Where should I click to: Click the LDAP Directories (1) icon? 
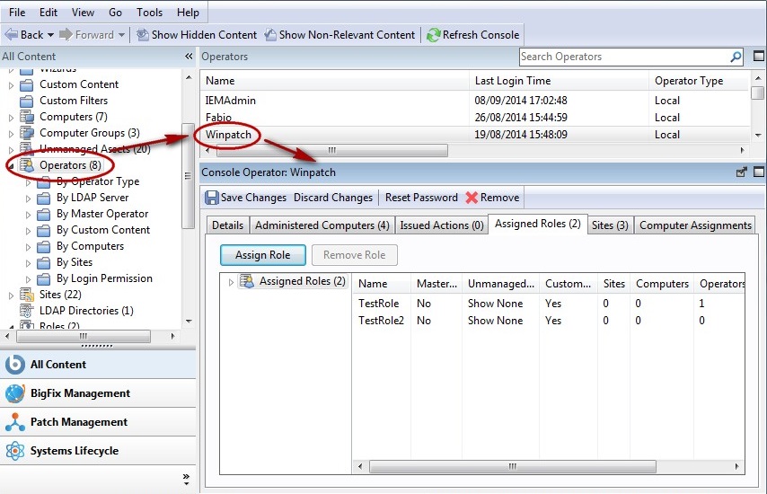pos(26,311)
